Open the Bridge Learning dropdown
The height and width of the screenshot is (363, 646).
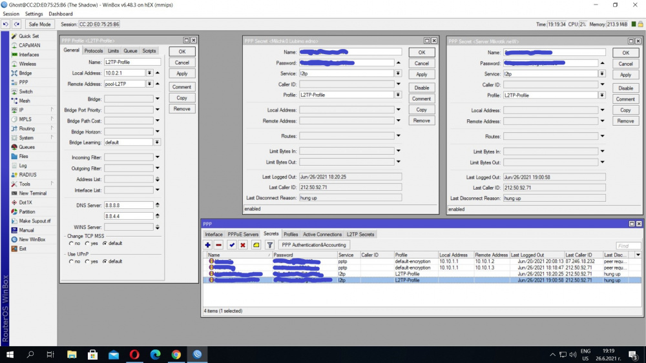pos(157,142)
